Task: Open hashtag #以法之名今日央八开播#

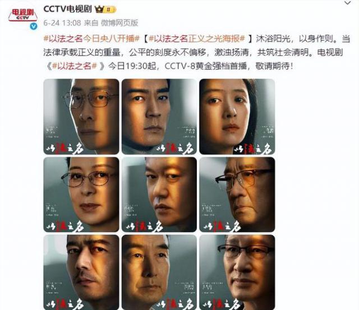Action: tap(91, 39)
